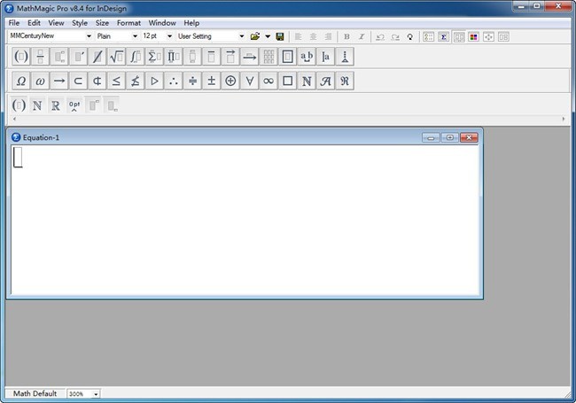Open the Style menu
Image resolution: width=576 pixels, height=403 pixels.
[80, 23]
